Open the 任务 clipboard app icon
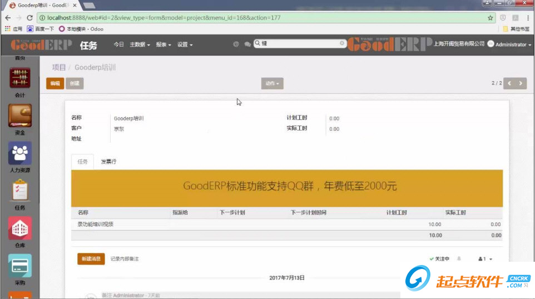Viewport: 535px width, 299px height. click(20, 190)
